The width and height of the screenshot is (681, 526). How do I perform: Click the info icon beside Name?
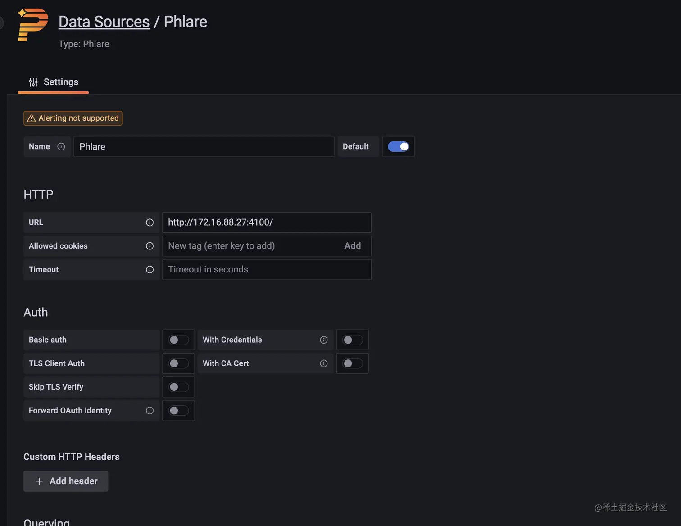[x=61, y=147]
